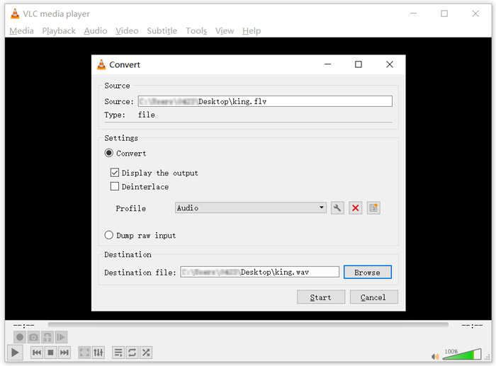This screenshot has width=496, height=366.
Task: Open the Tools menu
Action: pyautogui.click(x=196, y=31)
